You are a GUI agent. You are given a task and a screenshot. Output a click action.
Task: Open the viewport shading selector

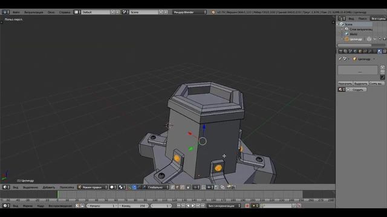tap(113, 187)
